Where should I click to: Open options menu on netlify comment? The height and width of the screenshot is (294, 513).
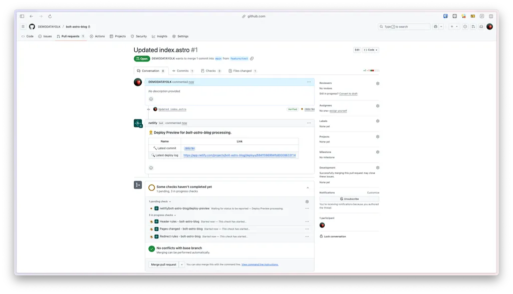coord(309,123)
